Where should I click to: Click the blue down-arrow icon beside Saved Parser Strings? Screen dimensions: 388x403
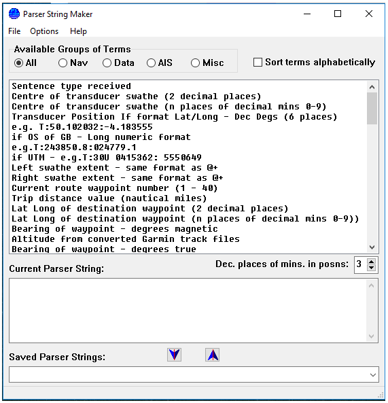174,355
